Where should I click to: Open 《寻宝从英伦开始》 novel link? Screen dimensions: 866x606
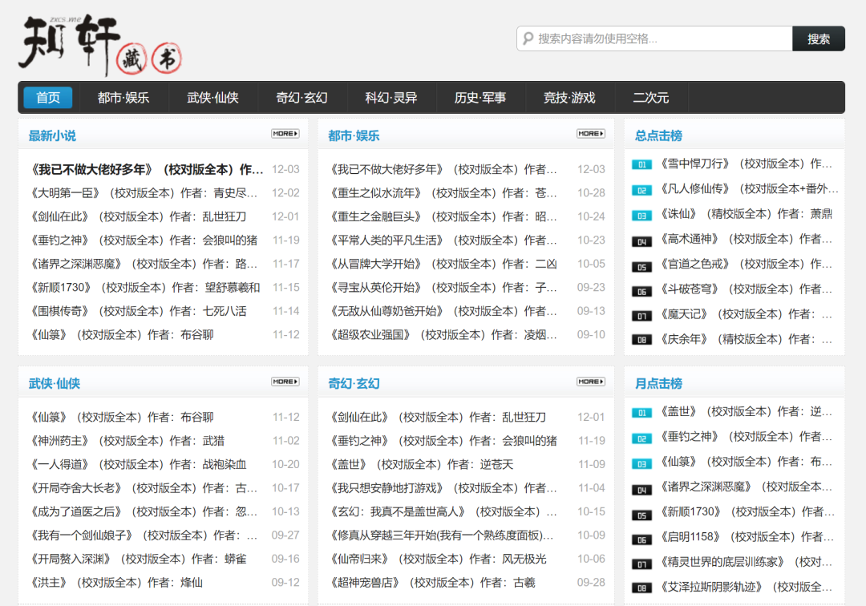443,288
